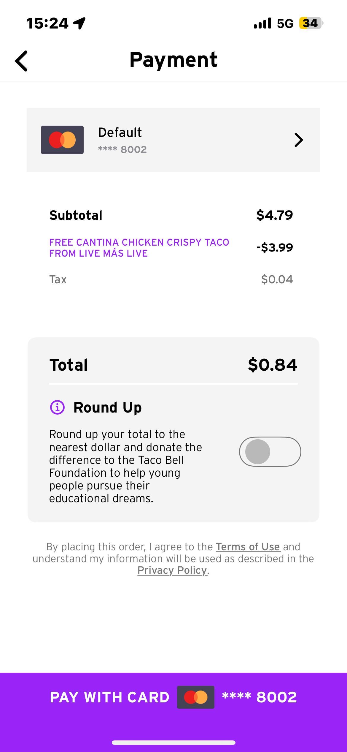Tap the 5G network indicator

[285, 23]
